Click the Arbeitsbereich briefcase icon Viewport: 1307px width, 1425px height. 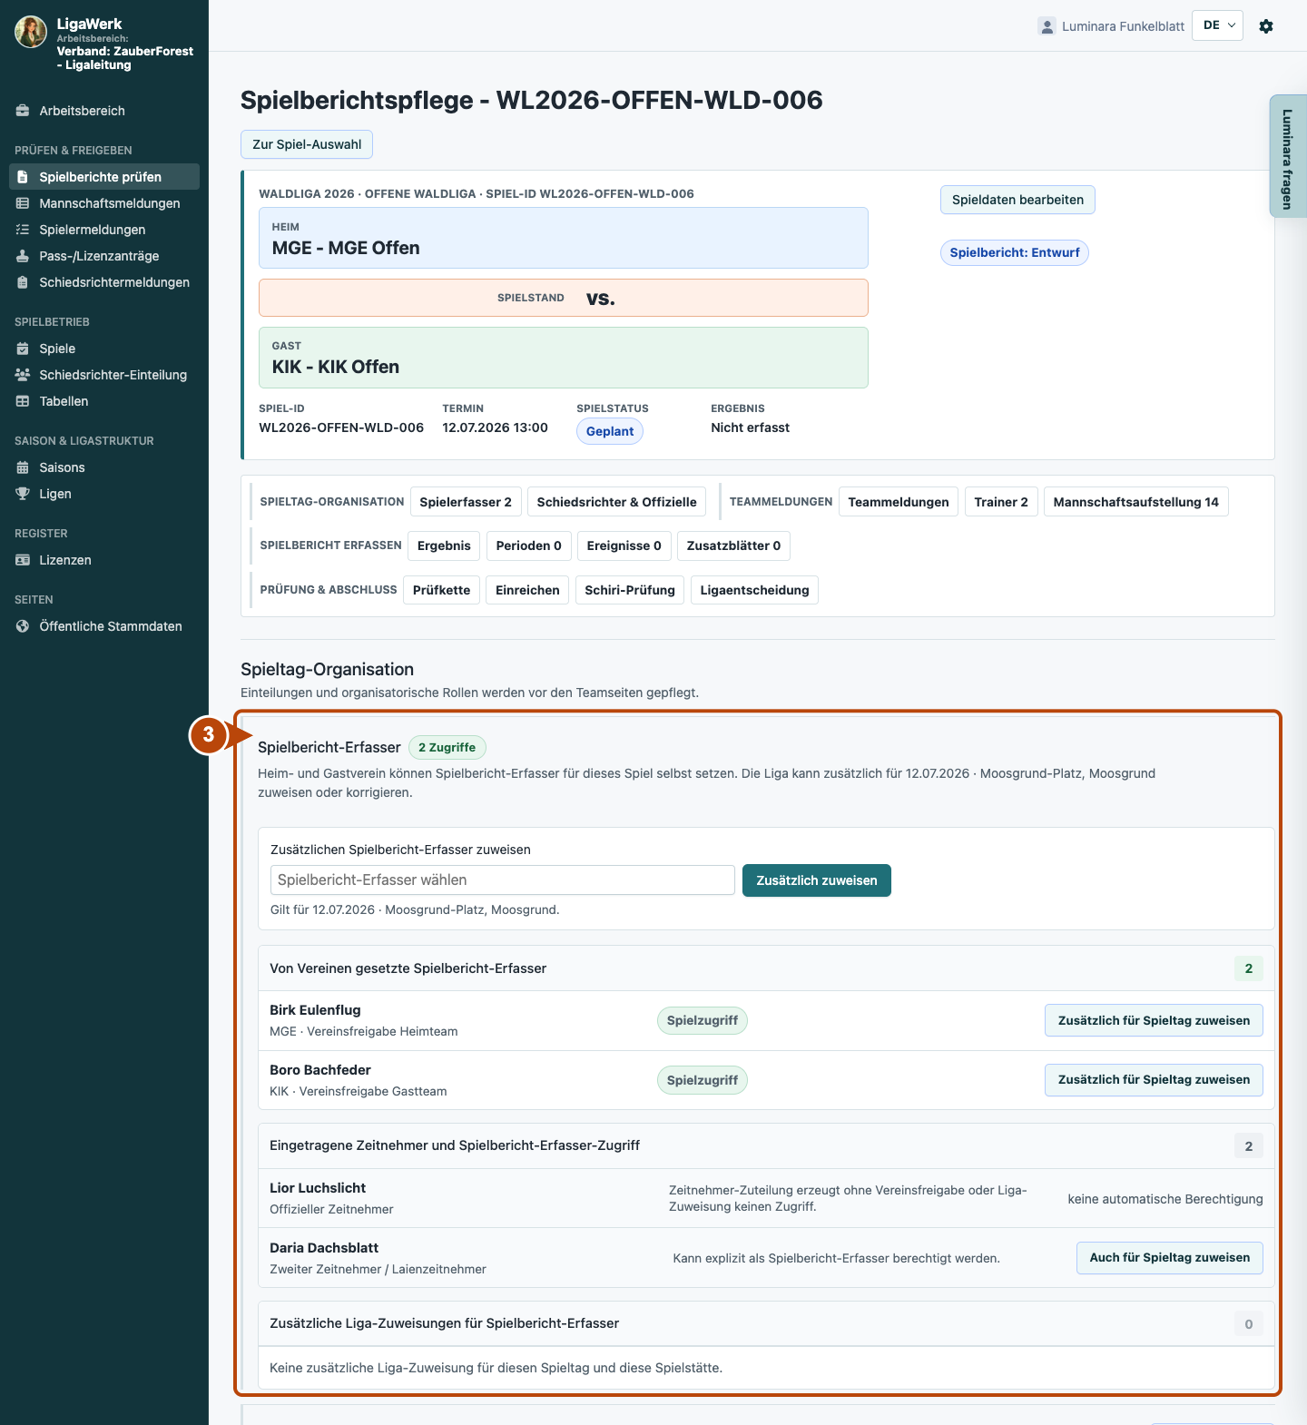click(x=23, y=111)
